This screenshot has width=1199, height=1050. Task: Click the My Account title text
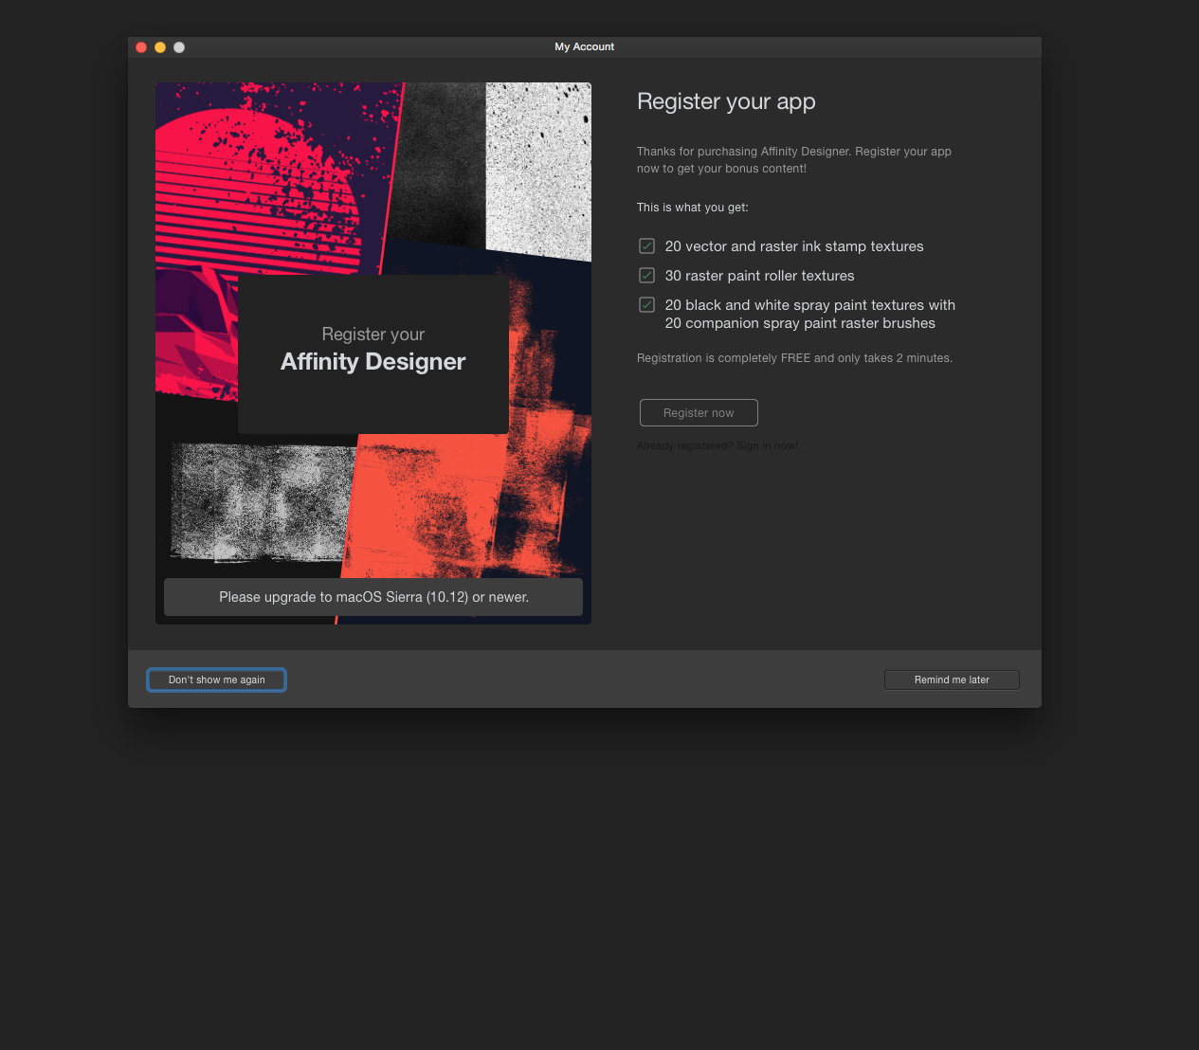[x=585, y=46]
